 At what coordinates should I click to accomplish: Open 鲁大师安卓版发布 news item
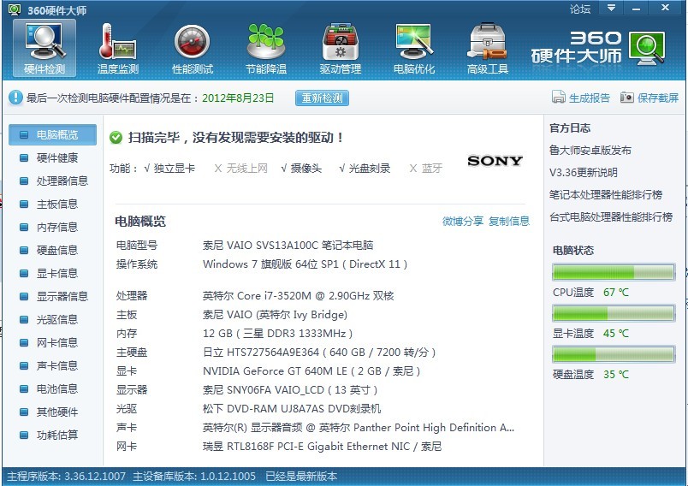pyautogui.click(x=590, y=151)
